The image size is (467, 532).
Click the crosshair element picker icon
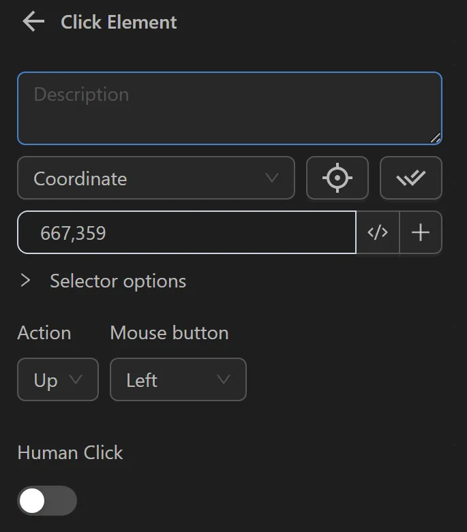(337, 178)
